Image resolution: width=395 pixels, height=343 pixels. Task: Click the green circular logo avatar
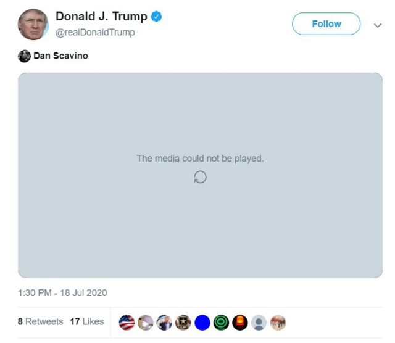pos(221,323)
